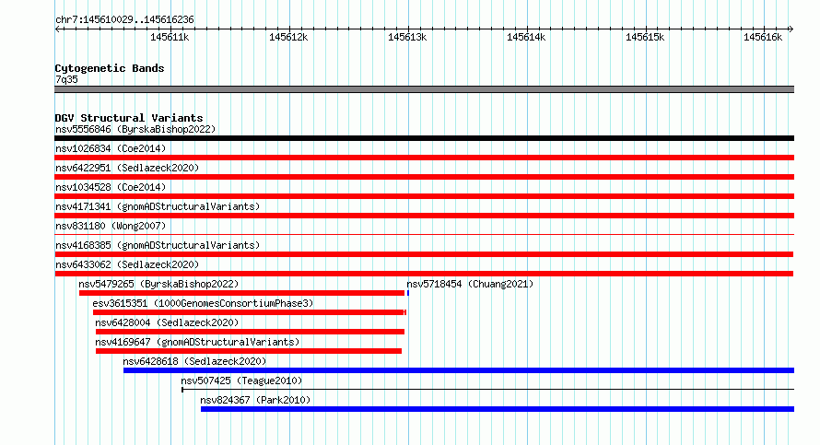Click the nsv1034528 red variant bar
Screen dimensions: 820x445
(x=424, y=196)
